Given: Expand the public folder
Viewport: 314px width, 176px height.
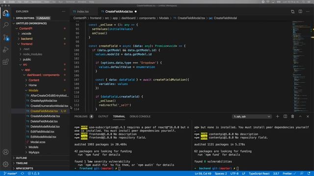Looking at the screenshot, I should click(x=40, y=60).
